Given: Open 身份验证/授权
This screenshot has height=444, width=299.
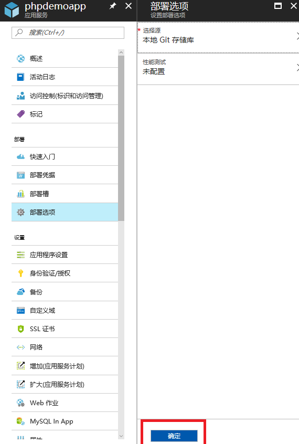Looking at the screenshot, I should (x=65, y=273).
